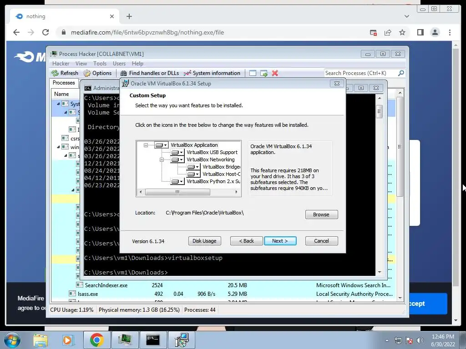Click the share page icon in Chrome

point(388,32)
